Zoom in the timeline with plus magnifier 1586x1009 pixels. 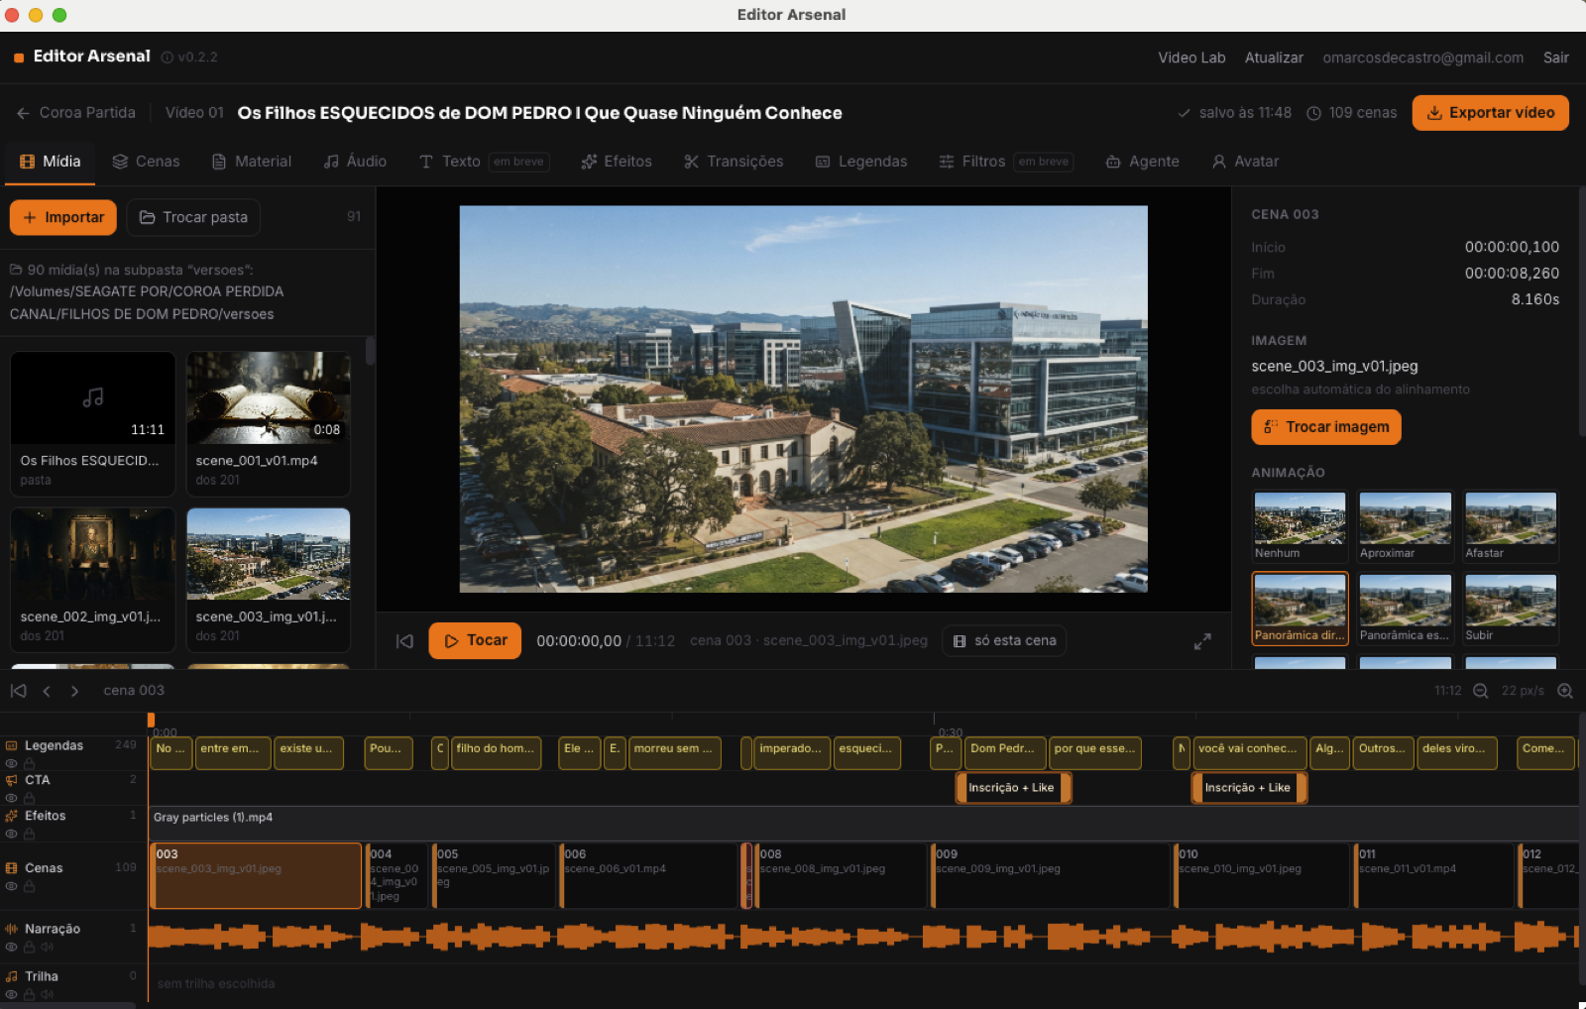[x=1565, y=691]
